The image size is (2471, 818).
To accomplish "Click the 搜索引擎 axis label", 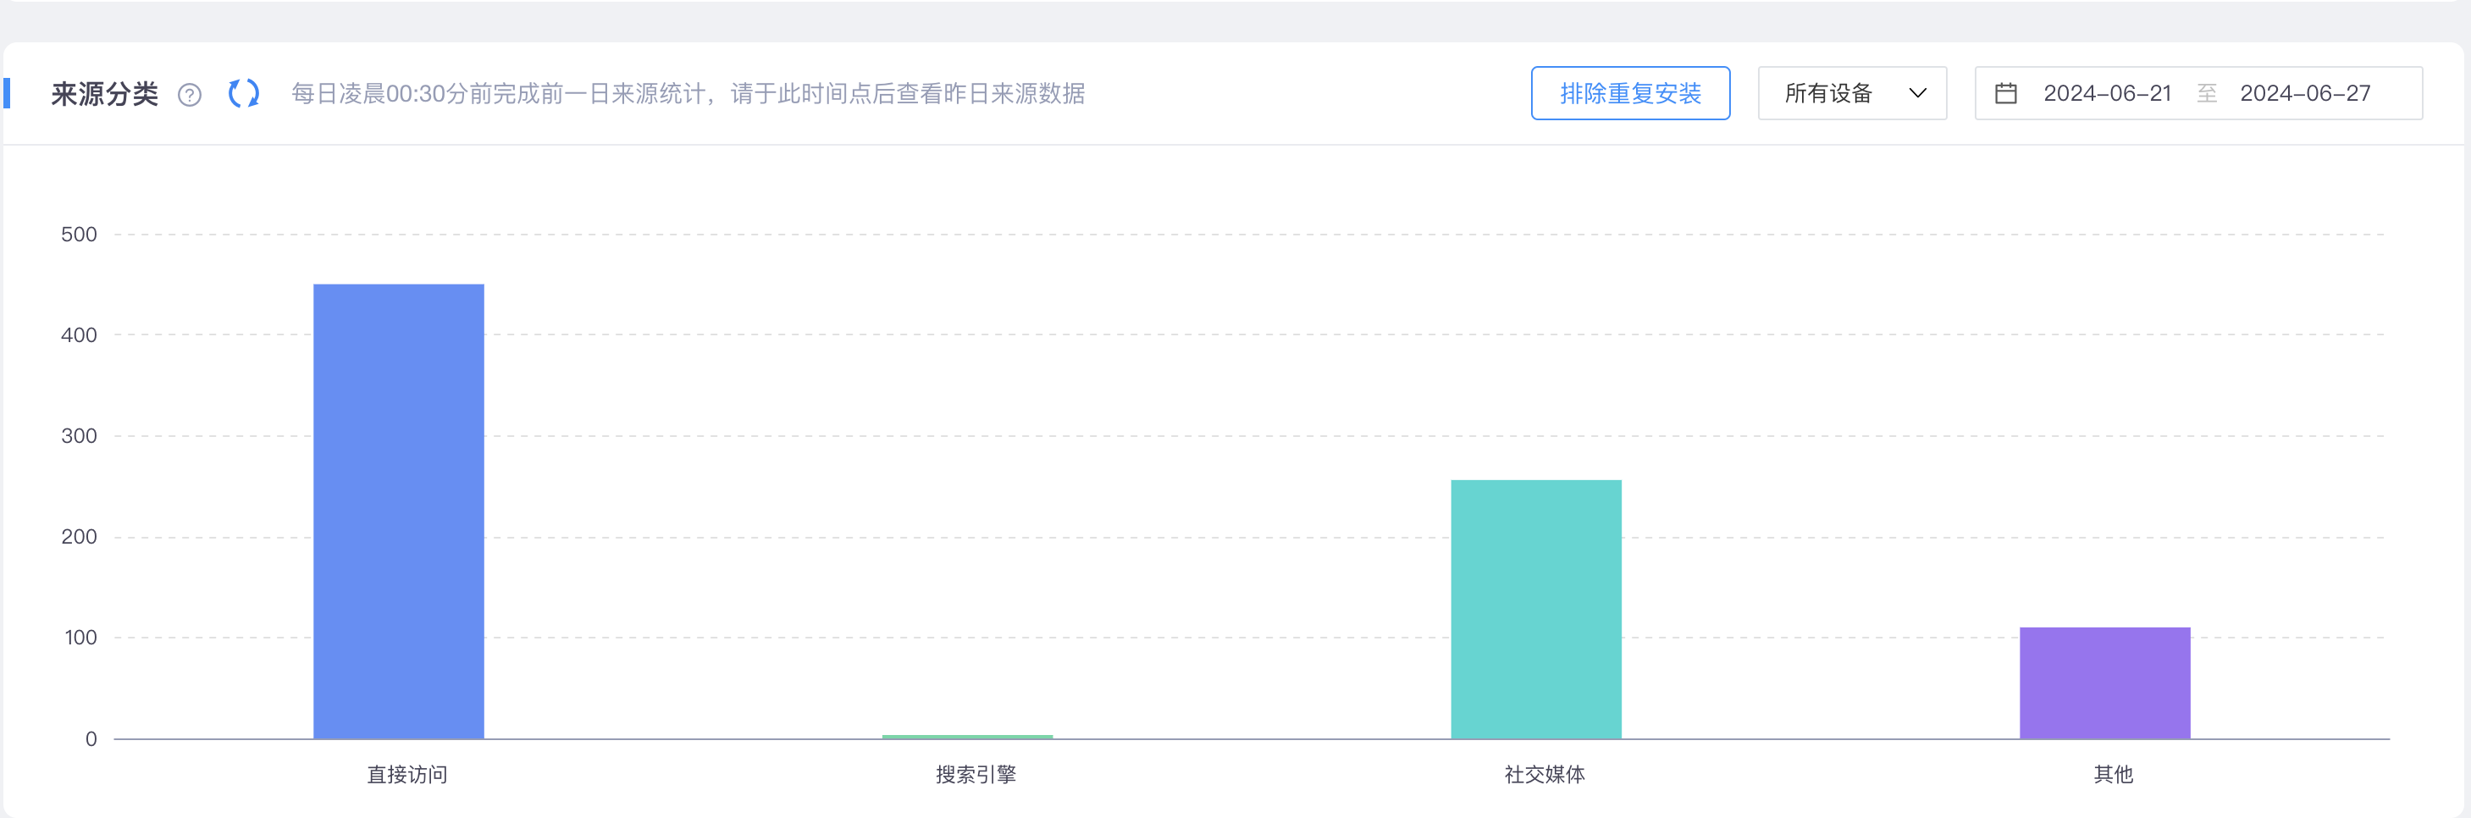I will click(x=976, y=774).
